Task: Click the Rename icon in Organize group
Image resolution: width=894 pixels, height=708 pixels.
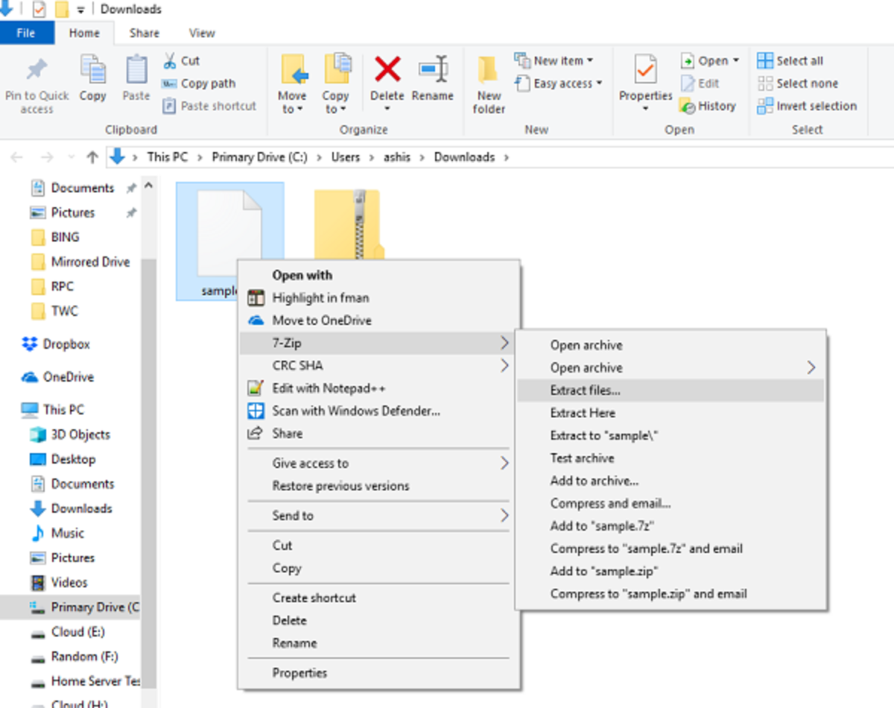Action: (x=433, y=70)
